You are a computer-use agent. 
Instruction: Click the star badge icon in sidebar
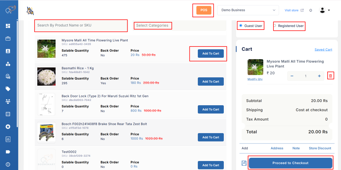[8, 127]
